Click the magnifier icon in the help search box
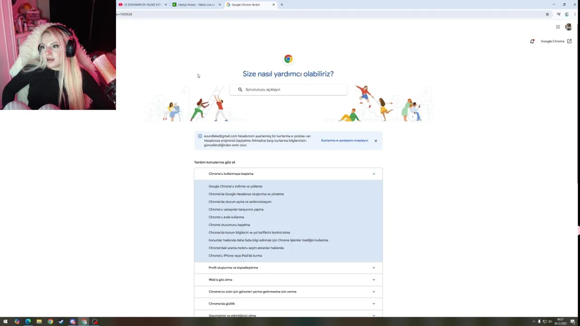The width and height of the screenshot is (580, 326). click(240, 90)
